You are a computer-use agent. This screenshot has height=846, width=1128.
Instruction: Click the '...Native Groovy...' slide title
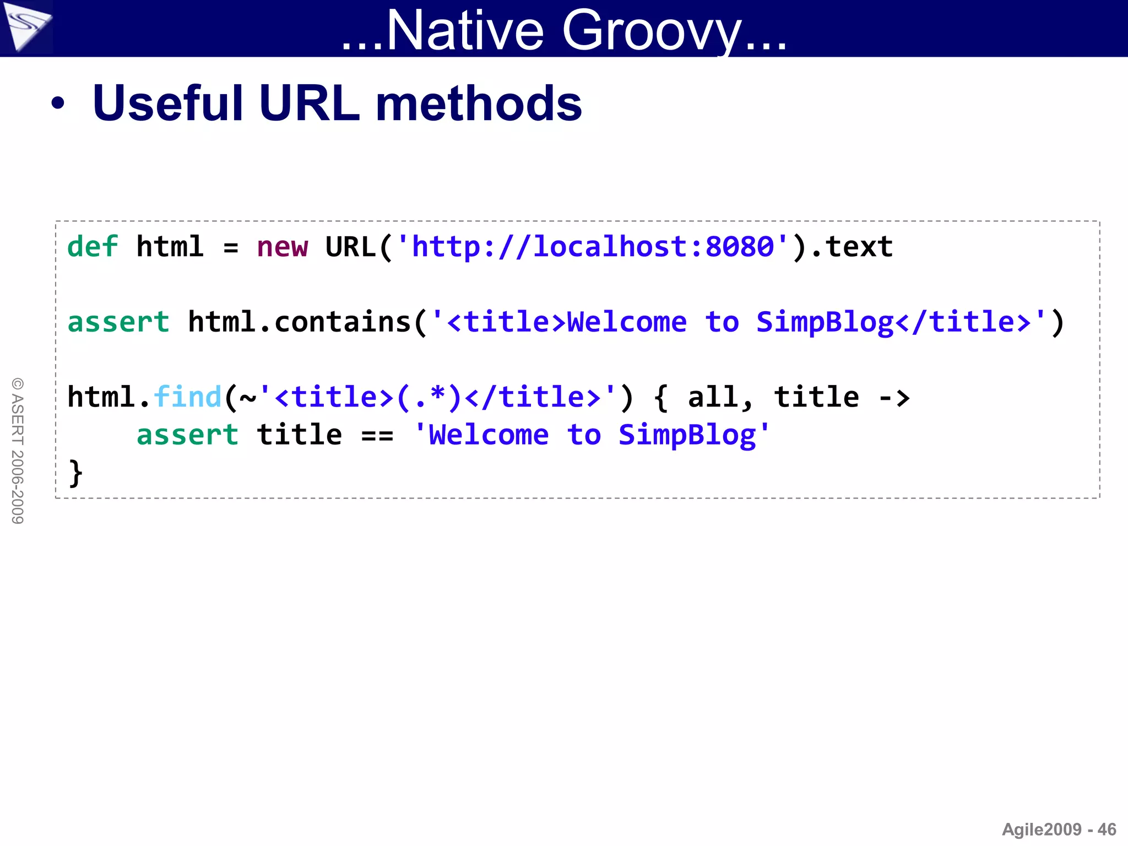[x=564, y=30]
